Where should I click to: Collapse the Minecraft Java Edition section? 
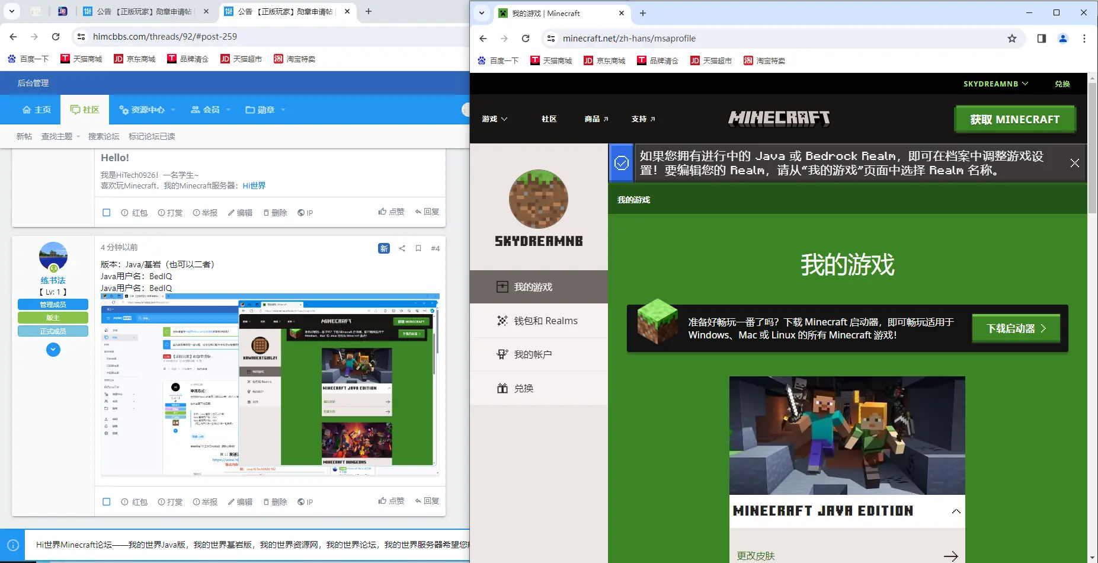[x=956, y=511]
